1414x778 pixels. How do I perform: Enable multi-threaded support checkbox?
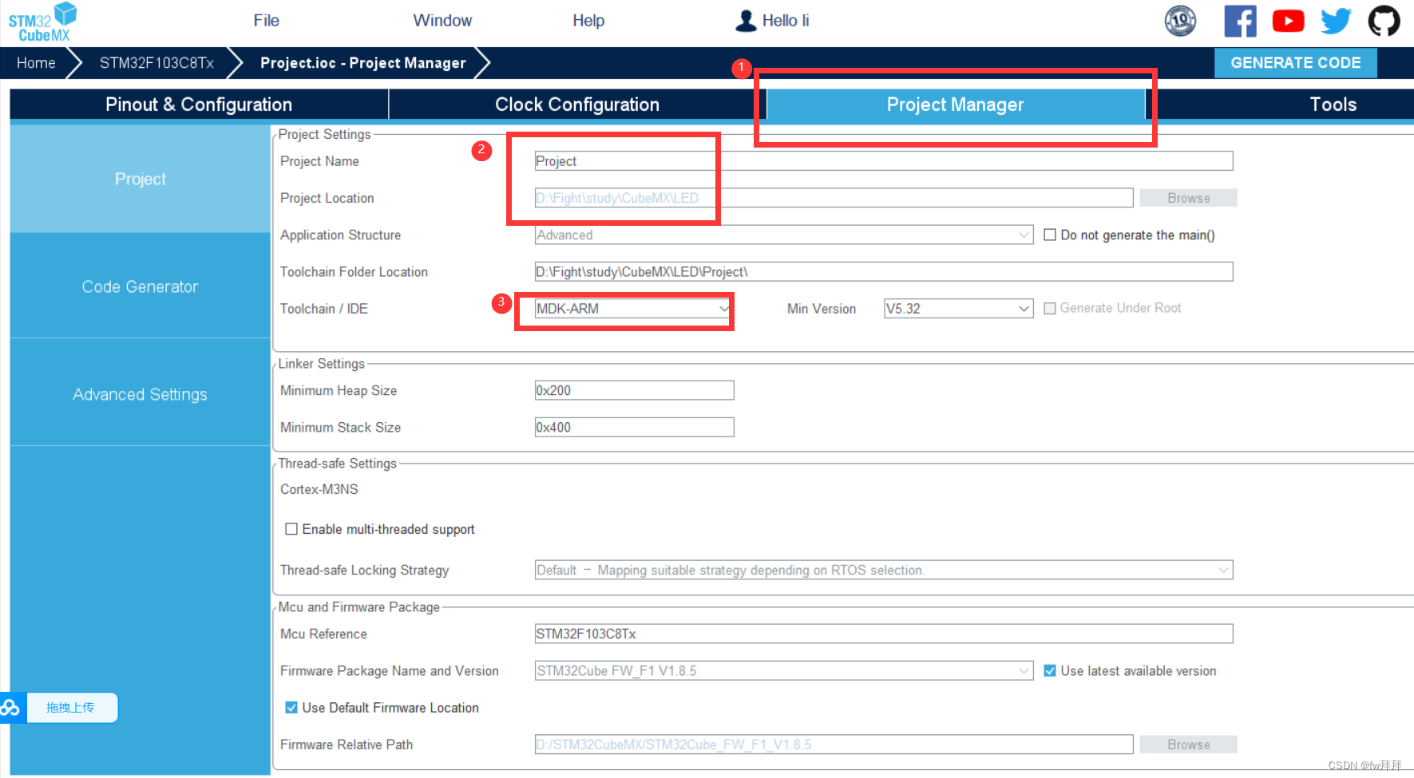[x=291, y=529]
